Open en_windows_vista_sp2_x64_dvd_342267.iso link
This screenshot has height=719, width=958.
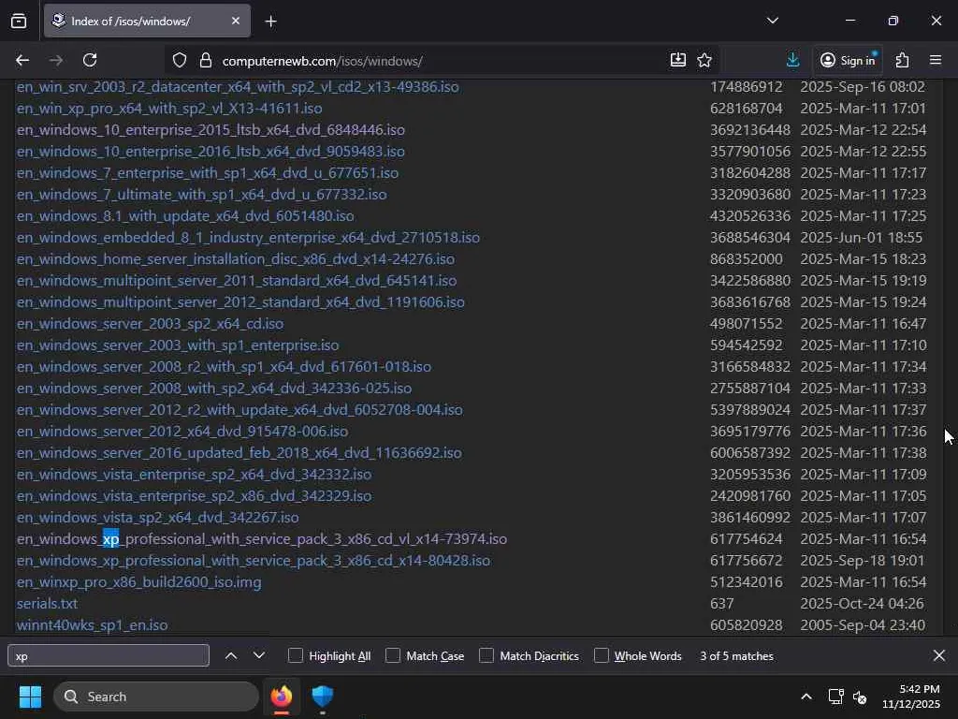[157, 517]
